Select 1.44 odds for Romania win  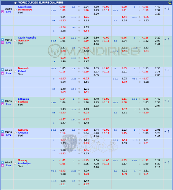[x=96, y=130]
